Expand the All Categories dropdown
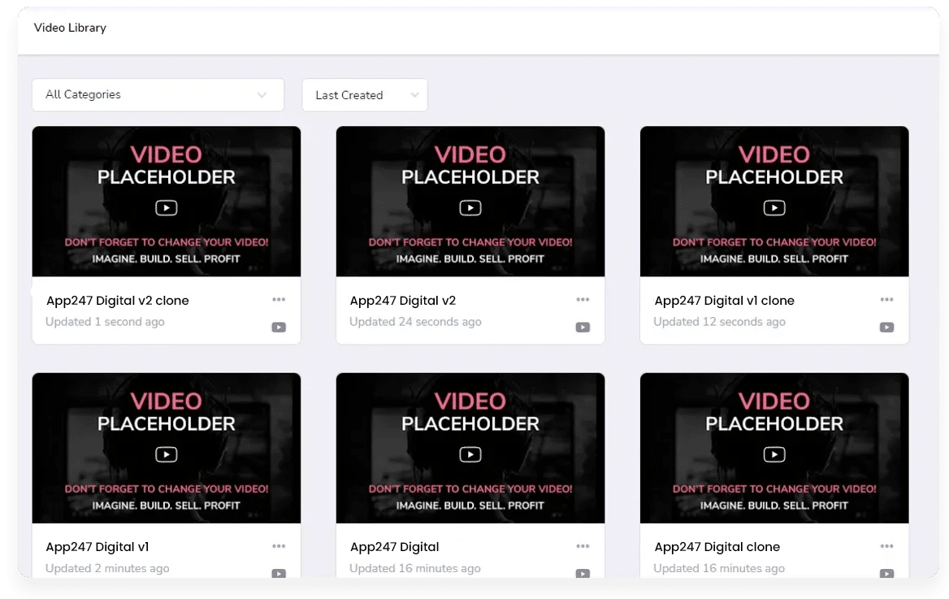The width and height of the screenshot is (949, 599). [x=158, y=95]
